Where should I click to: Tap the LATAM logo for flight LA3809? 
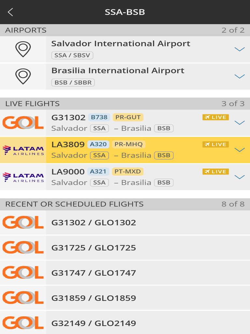[23, 150]
